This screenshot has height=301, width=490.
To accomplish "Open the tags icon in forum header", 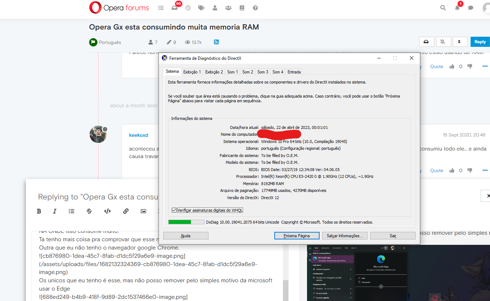I will click(x=201, y=8).
